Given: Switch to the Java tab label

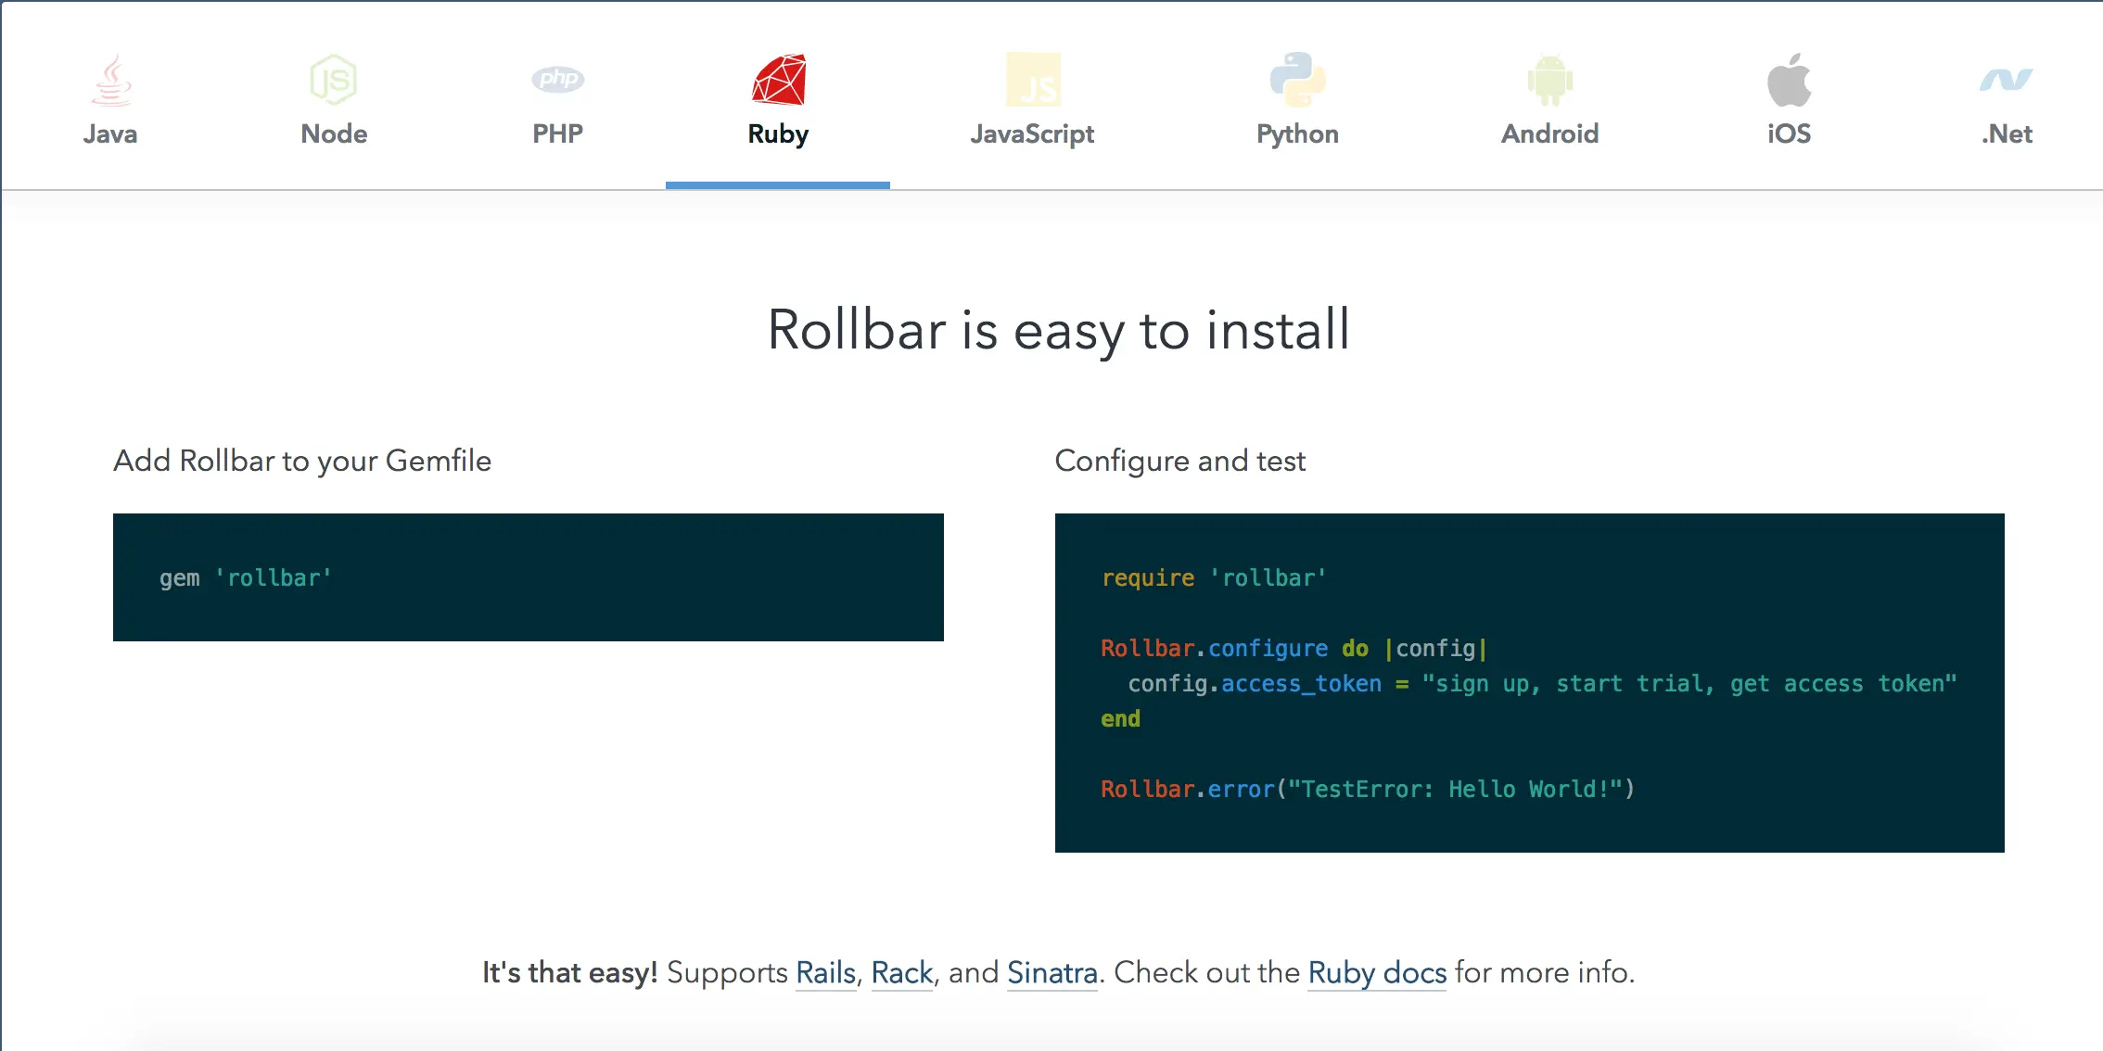Looking at the screenshot, I should coord(110,134).
